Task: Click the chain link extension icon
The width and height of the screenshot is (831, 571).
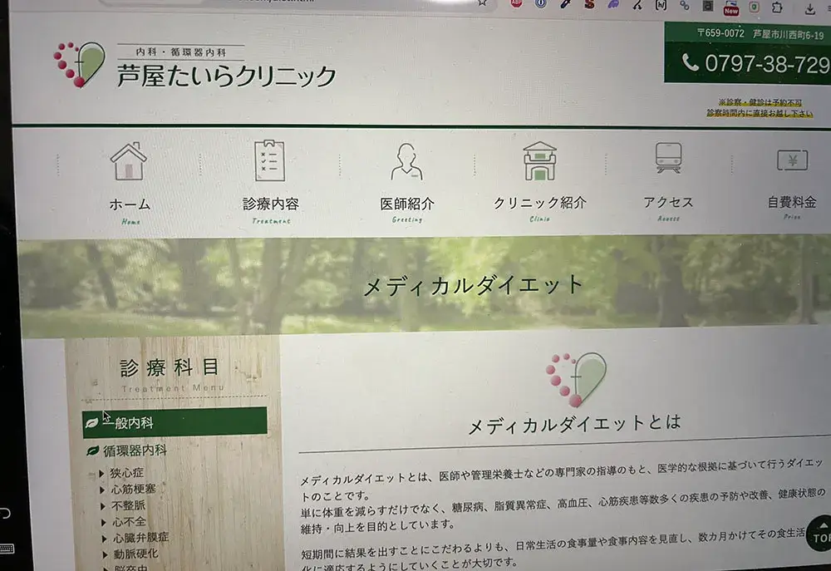Action: click(684, 6)
